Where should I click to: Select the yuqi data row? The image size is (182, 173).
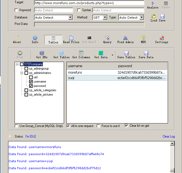pos(117,78)
